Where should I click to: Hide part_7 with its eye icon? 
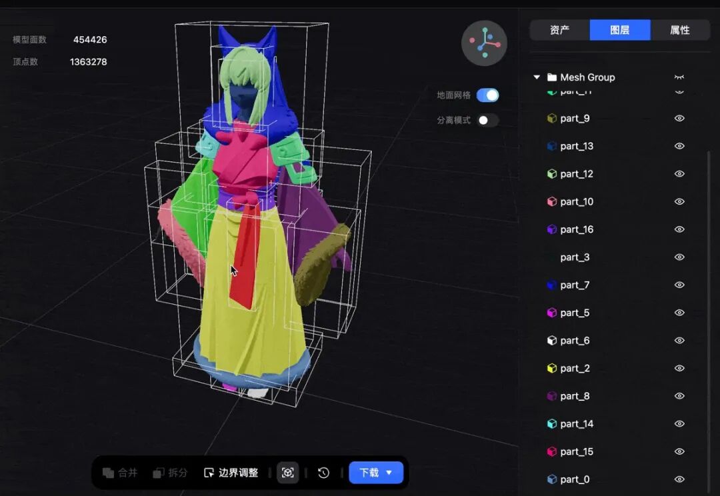[679, 285]
